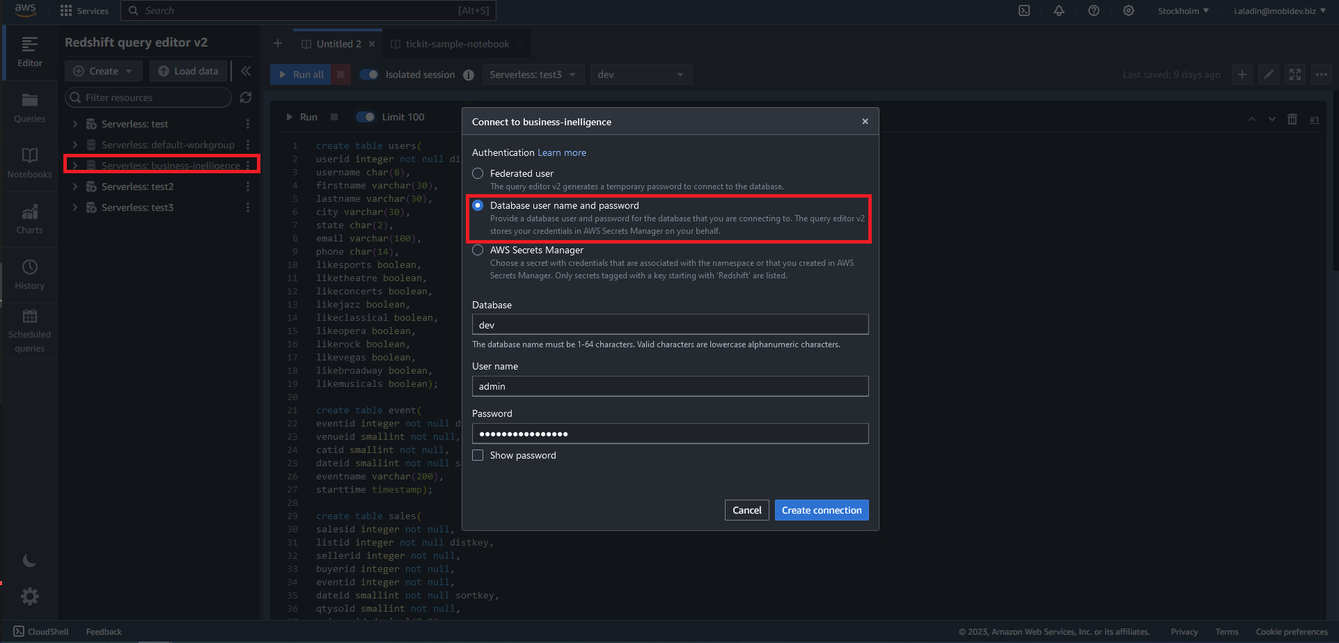Move the cell down
Image resolution: width=1339 pixels, height=643 pixels.
1272,119
